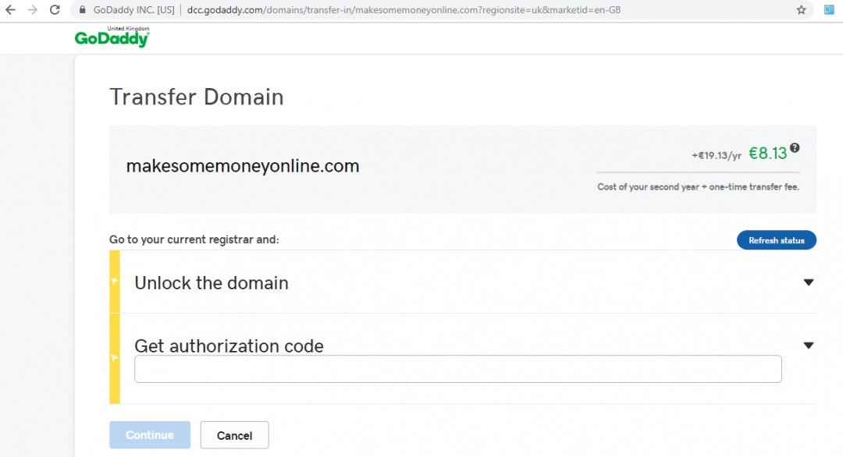The height and width of the screenshot is (457, 843).
Task: Click inside the authorization code input field
Action: tap(457, 368)
